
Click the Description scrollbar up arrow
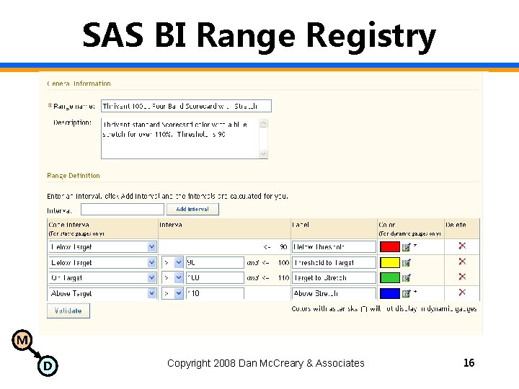point(264,123)
